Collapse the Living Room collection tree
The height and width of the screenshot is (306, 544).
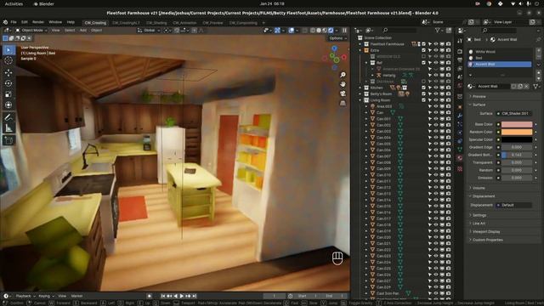[x=360, y=100]
